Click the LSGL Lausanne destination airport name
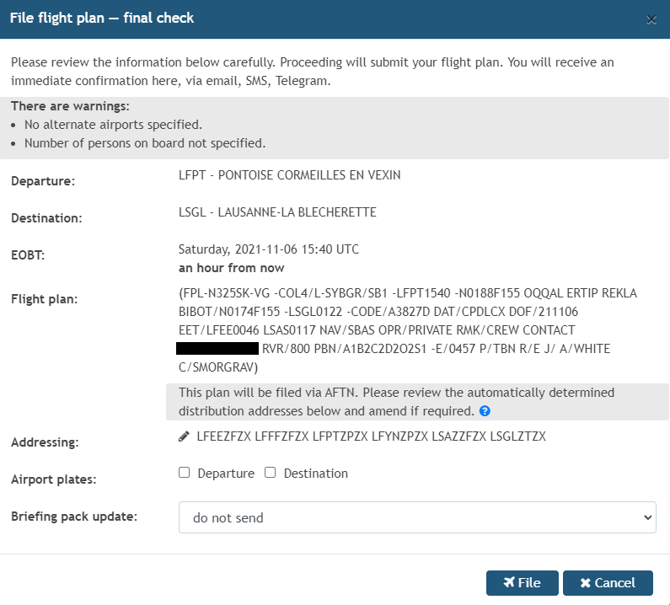Screen dimensions: 670x605 pos(277,212)
